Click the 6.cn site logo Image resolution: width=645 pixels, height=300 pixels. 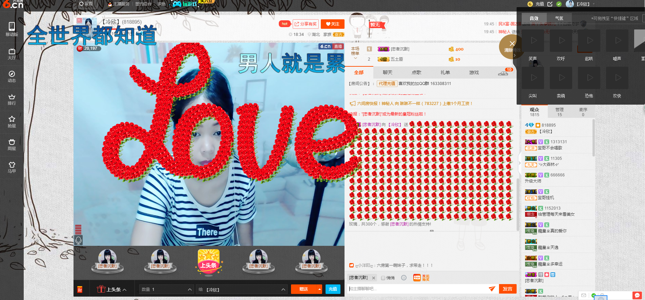13,4
